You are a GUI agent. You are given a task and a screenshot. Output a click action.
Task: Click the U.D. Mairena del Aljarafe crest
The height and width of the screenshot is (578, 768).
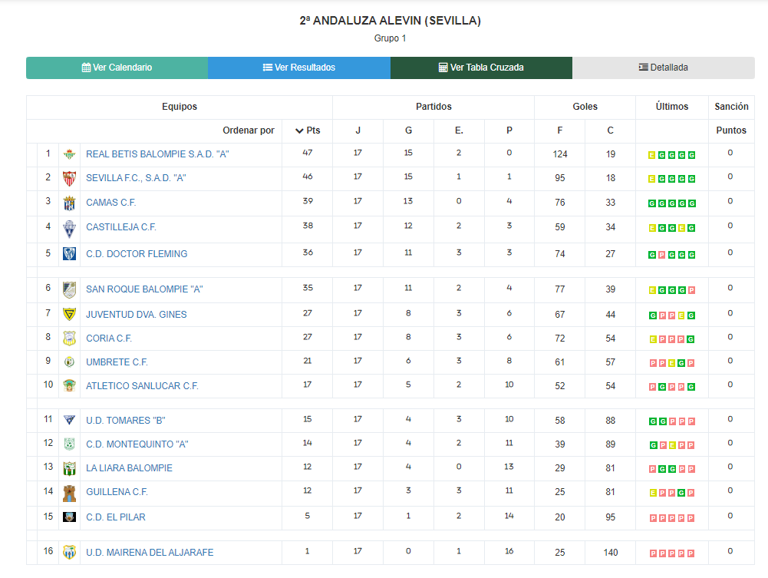point(70,553)
